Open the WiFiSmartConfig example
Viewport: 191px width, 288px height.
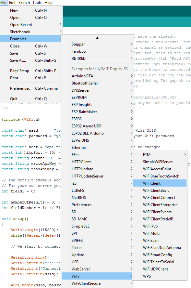pyautogui.click(x=160, y=255)
